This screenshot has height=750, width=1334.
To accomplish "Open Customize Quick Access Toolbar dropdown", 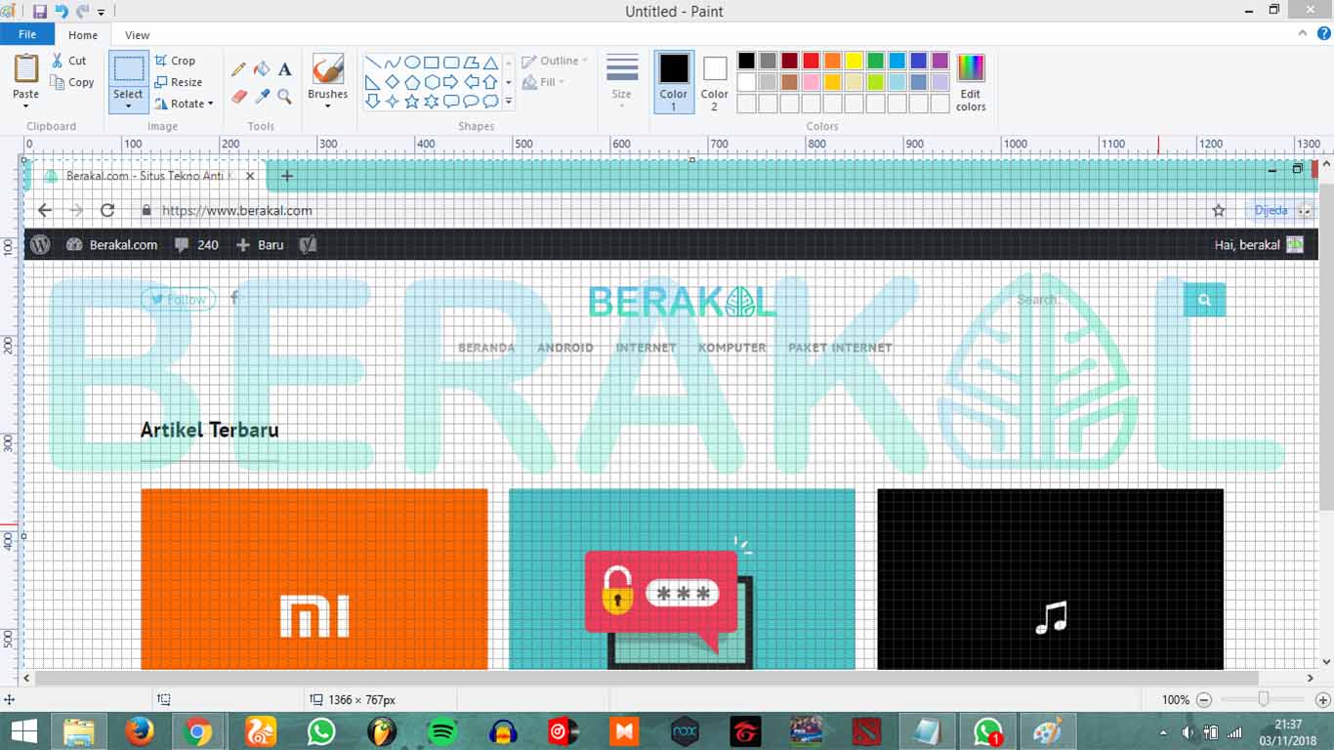I will [102, 13].
